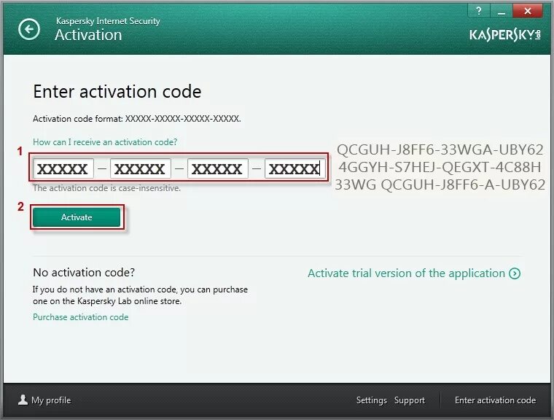Click the My profile person icon
This screenshot has height=420, width=554.
point(23,400)
